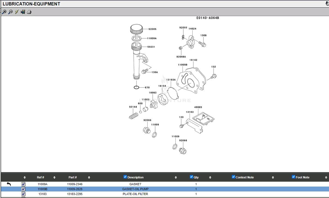Click the zoom in magnifier icon

4,12
